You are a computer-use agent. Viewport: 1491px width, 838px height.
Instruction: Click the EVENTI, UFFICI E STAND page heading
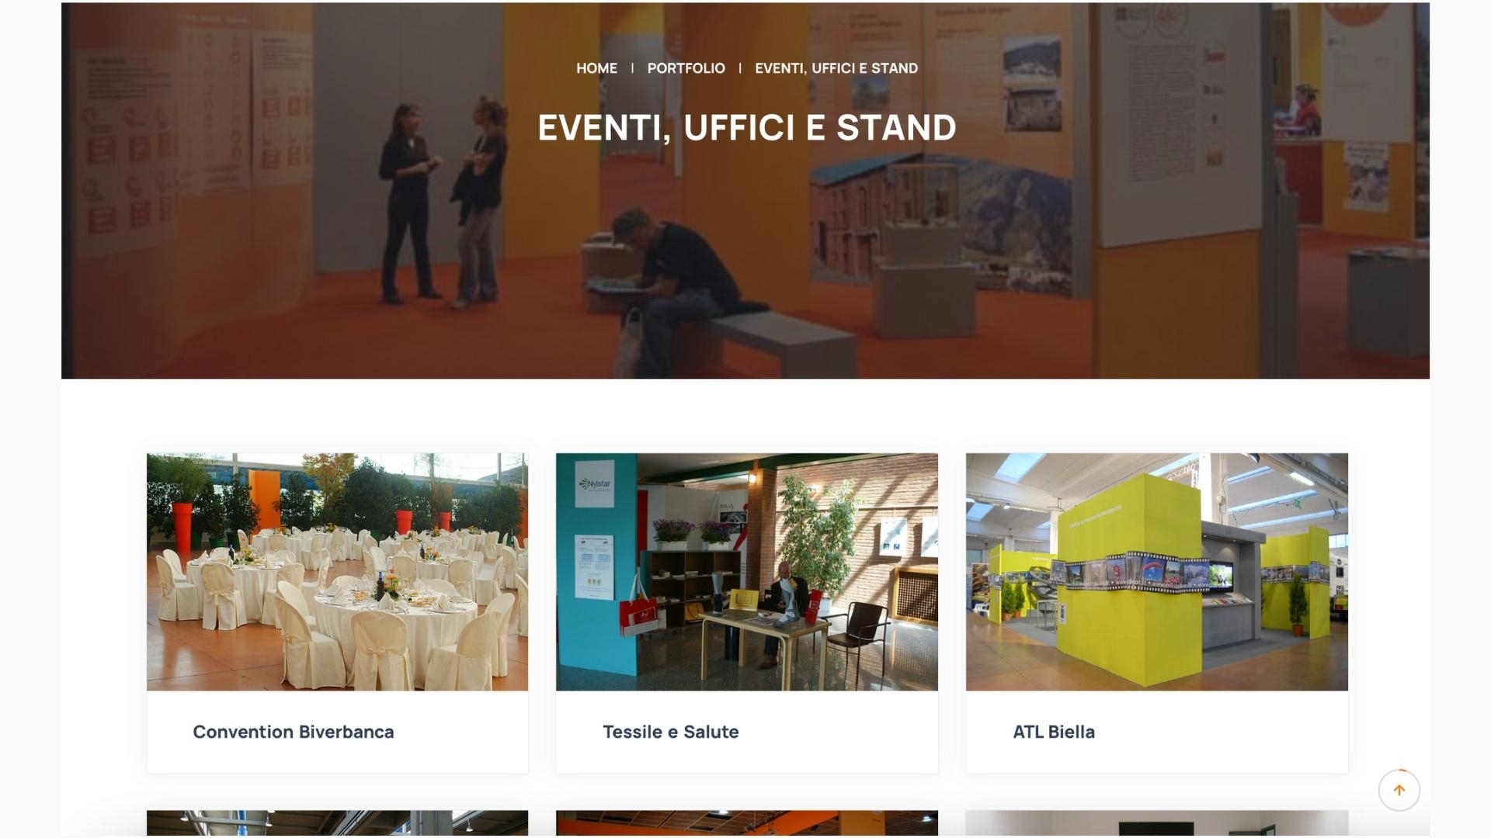point(747,127)
